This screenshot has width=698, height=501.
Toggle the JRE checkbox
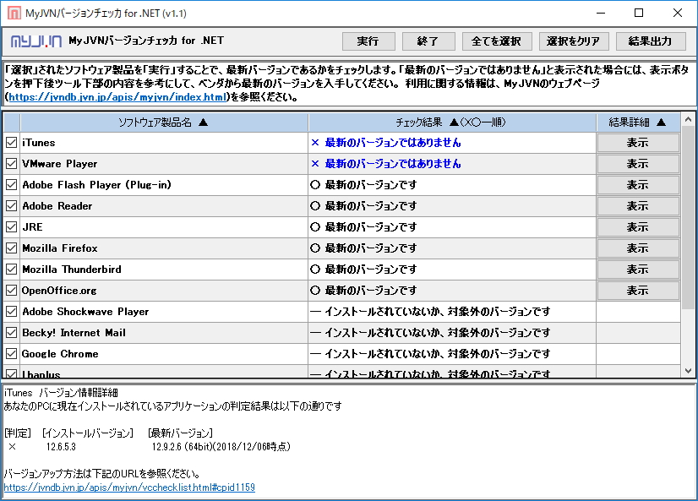click(x=11, y=226)
